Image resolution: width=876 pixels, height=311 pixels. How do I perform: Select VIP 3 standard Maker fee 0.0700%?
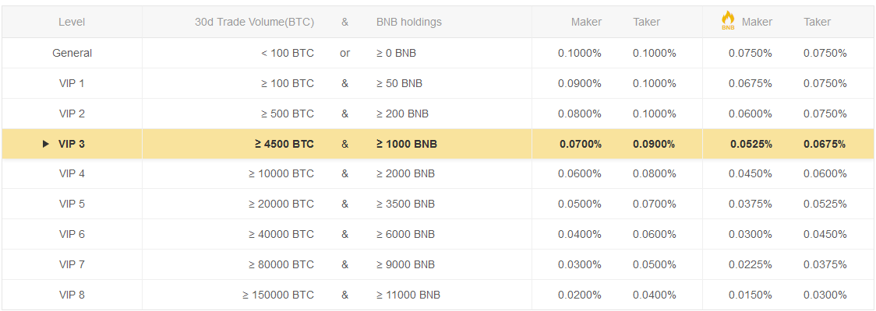[581, 144]
